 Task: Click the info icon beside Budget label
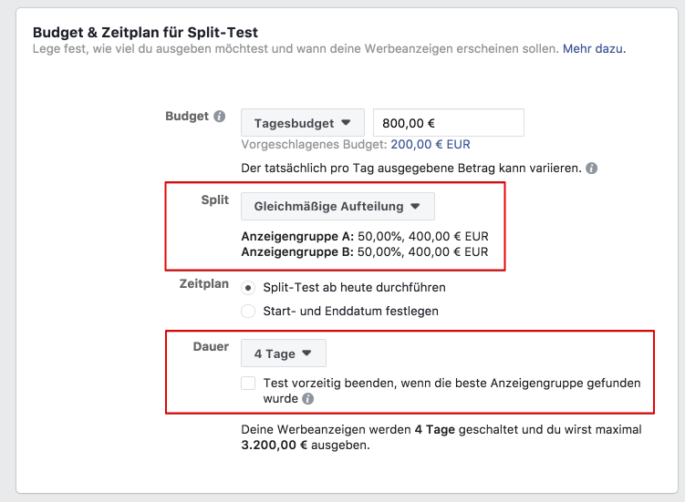point(219,117)
